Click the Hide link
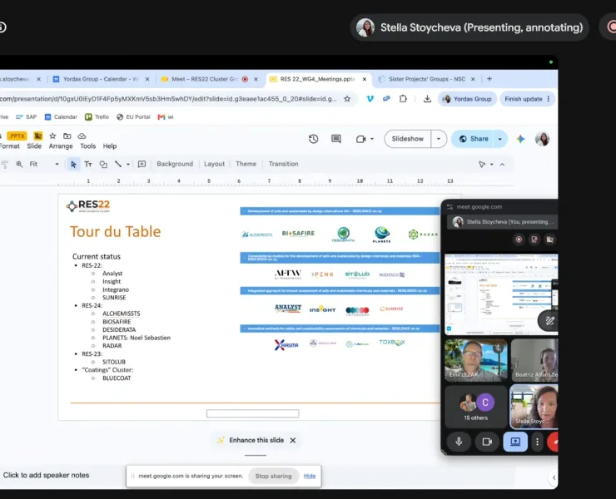The width and height of the screenshot is (616, 499). click(310, 476)
